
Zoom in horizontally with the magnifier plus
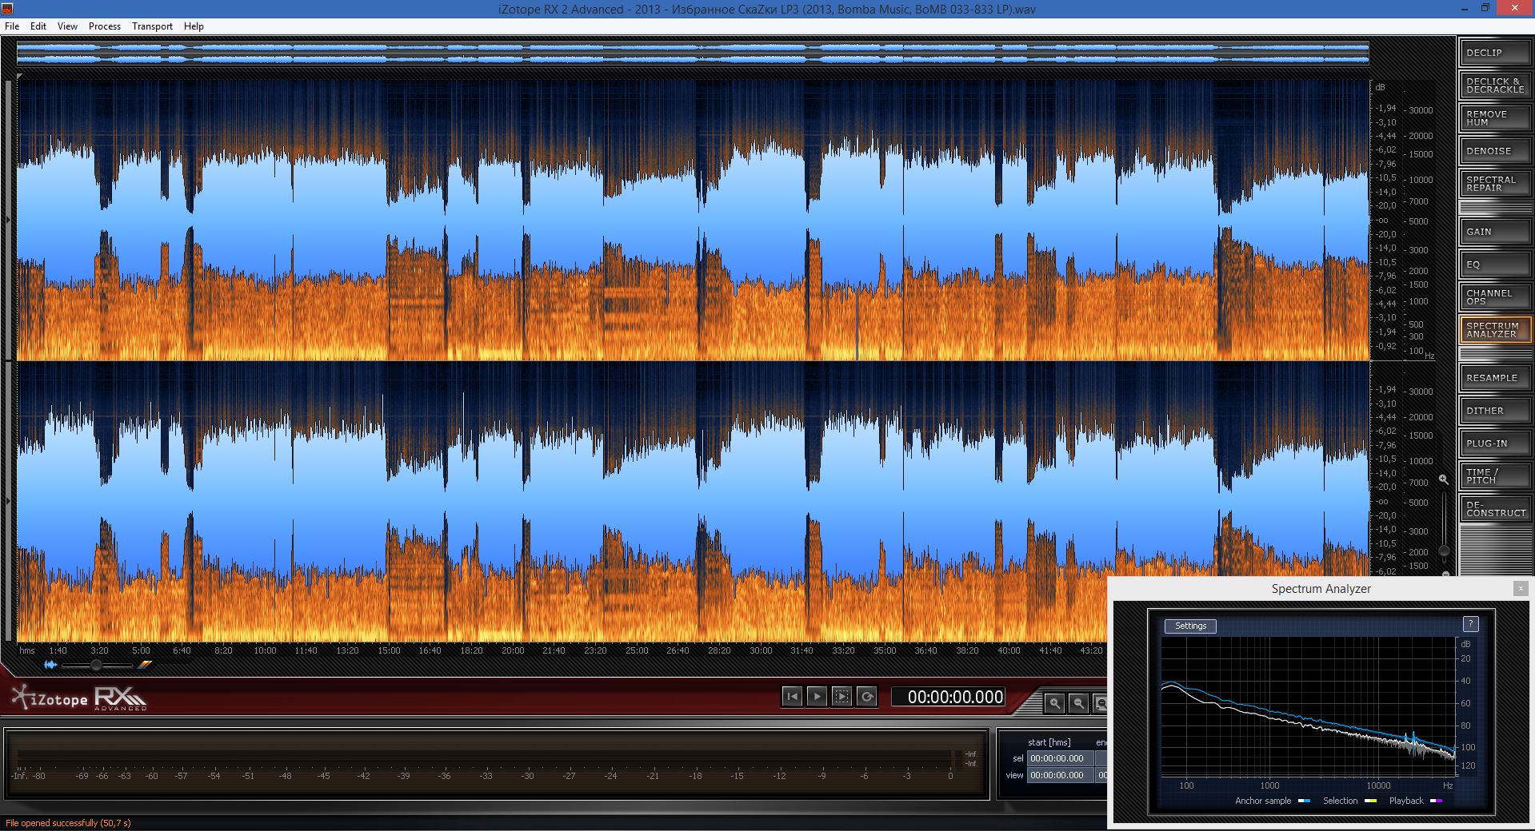point(1055,703)
